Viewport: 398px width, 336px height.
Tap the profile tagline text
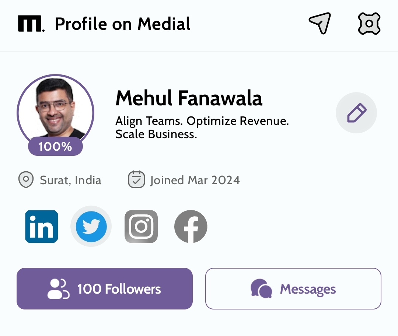point(202,127)
